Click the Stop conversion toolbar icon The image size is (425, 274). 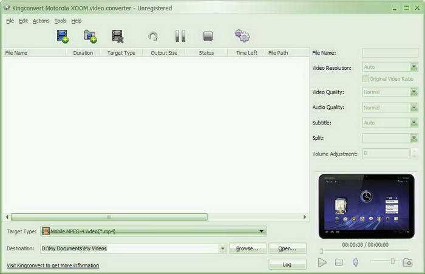pos(208,36)
